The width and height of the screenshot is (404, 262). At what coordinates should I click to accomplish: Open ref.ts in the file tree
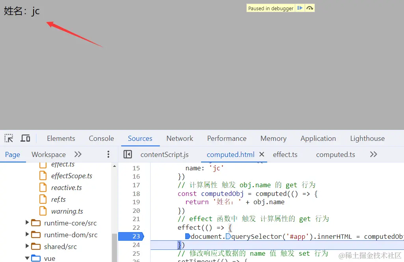pos(58,199)
